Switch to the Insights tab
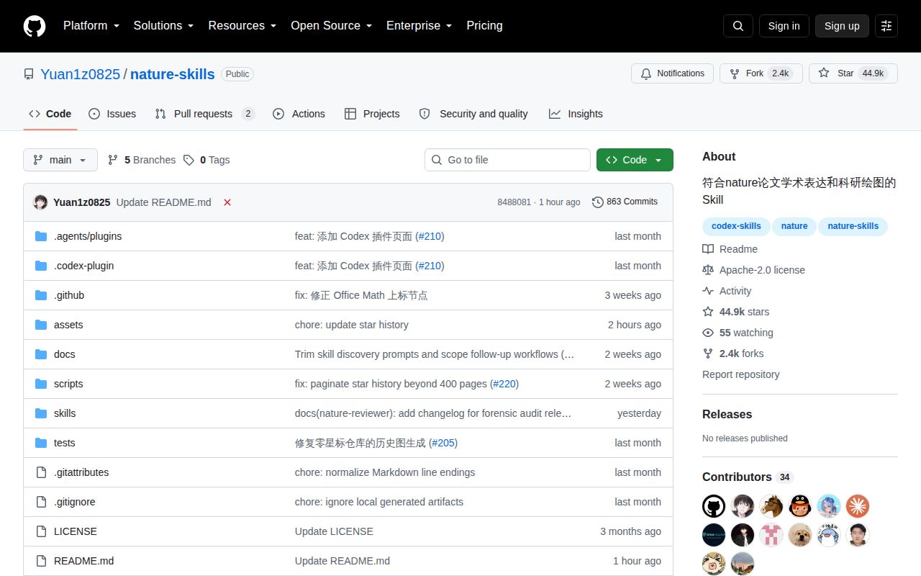This screenshot has height=576, width=921. [x=576, y=114]
